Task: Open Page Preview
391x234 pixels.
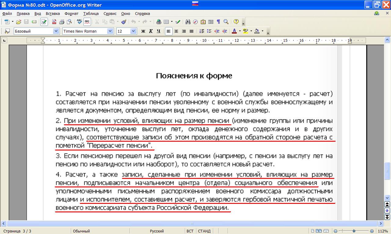Action: [69, 22]
